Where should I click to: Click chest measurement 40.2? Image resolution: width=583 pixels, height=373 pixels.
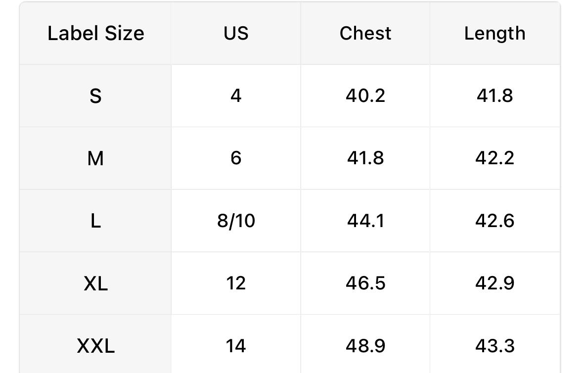point(365,95)
